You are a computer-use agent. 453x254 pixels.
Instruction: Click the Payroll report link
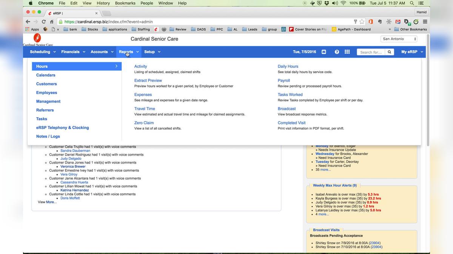(284, 81)
